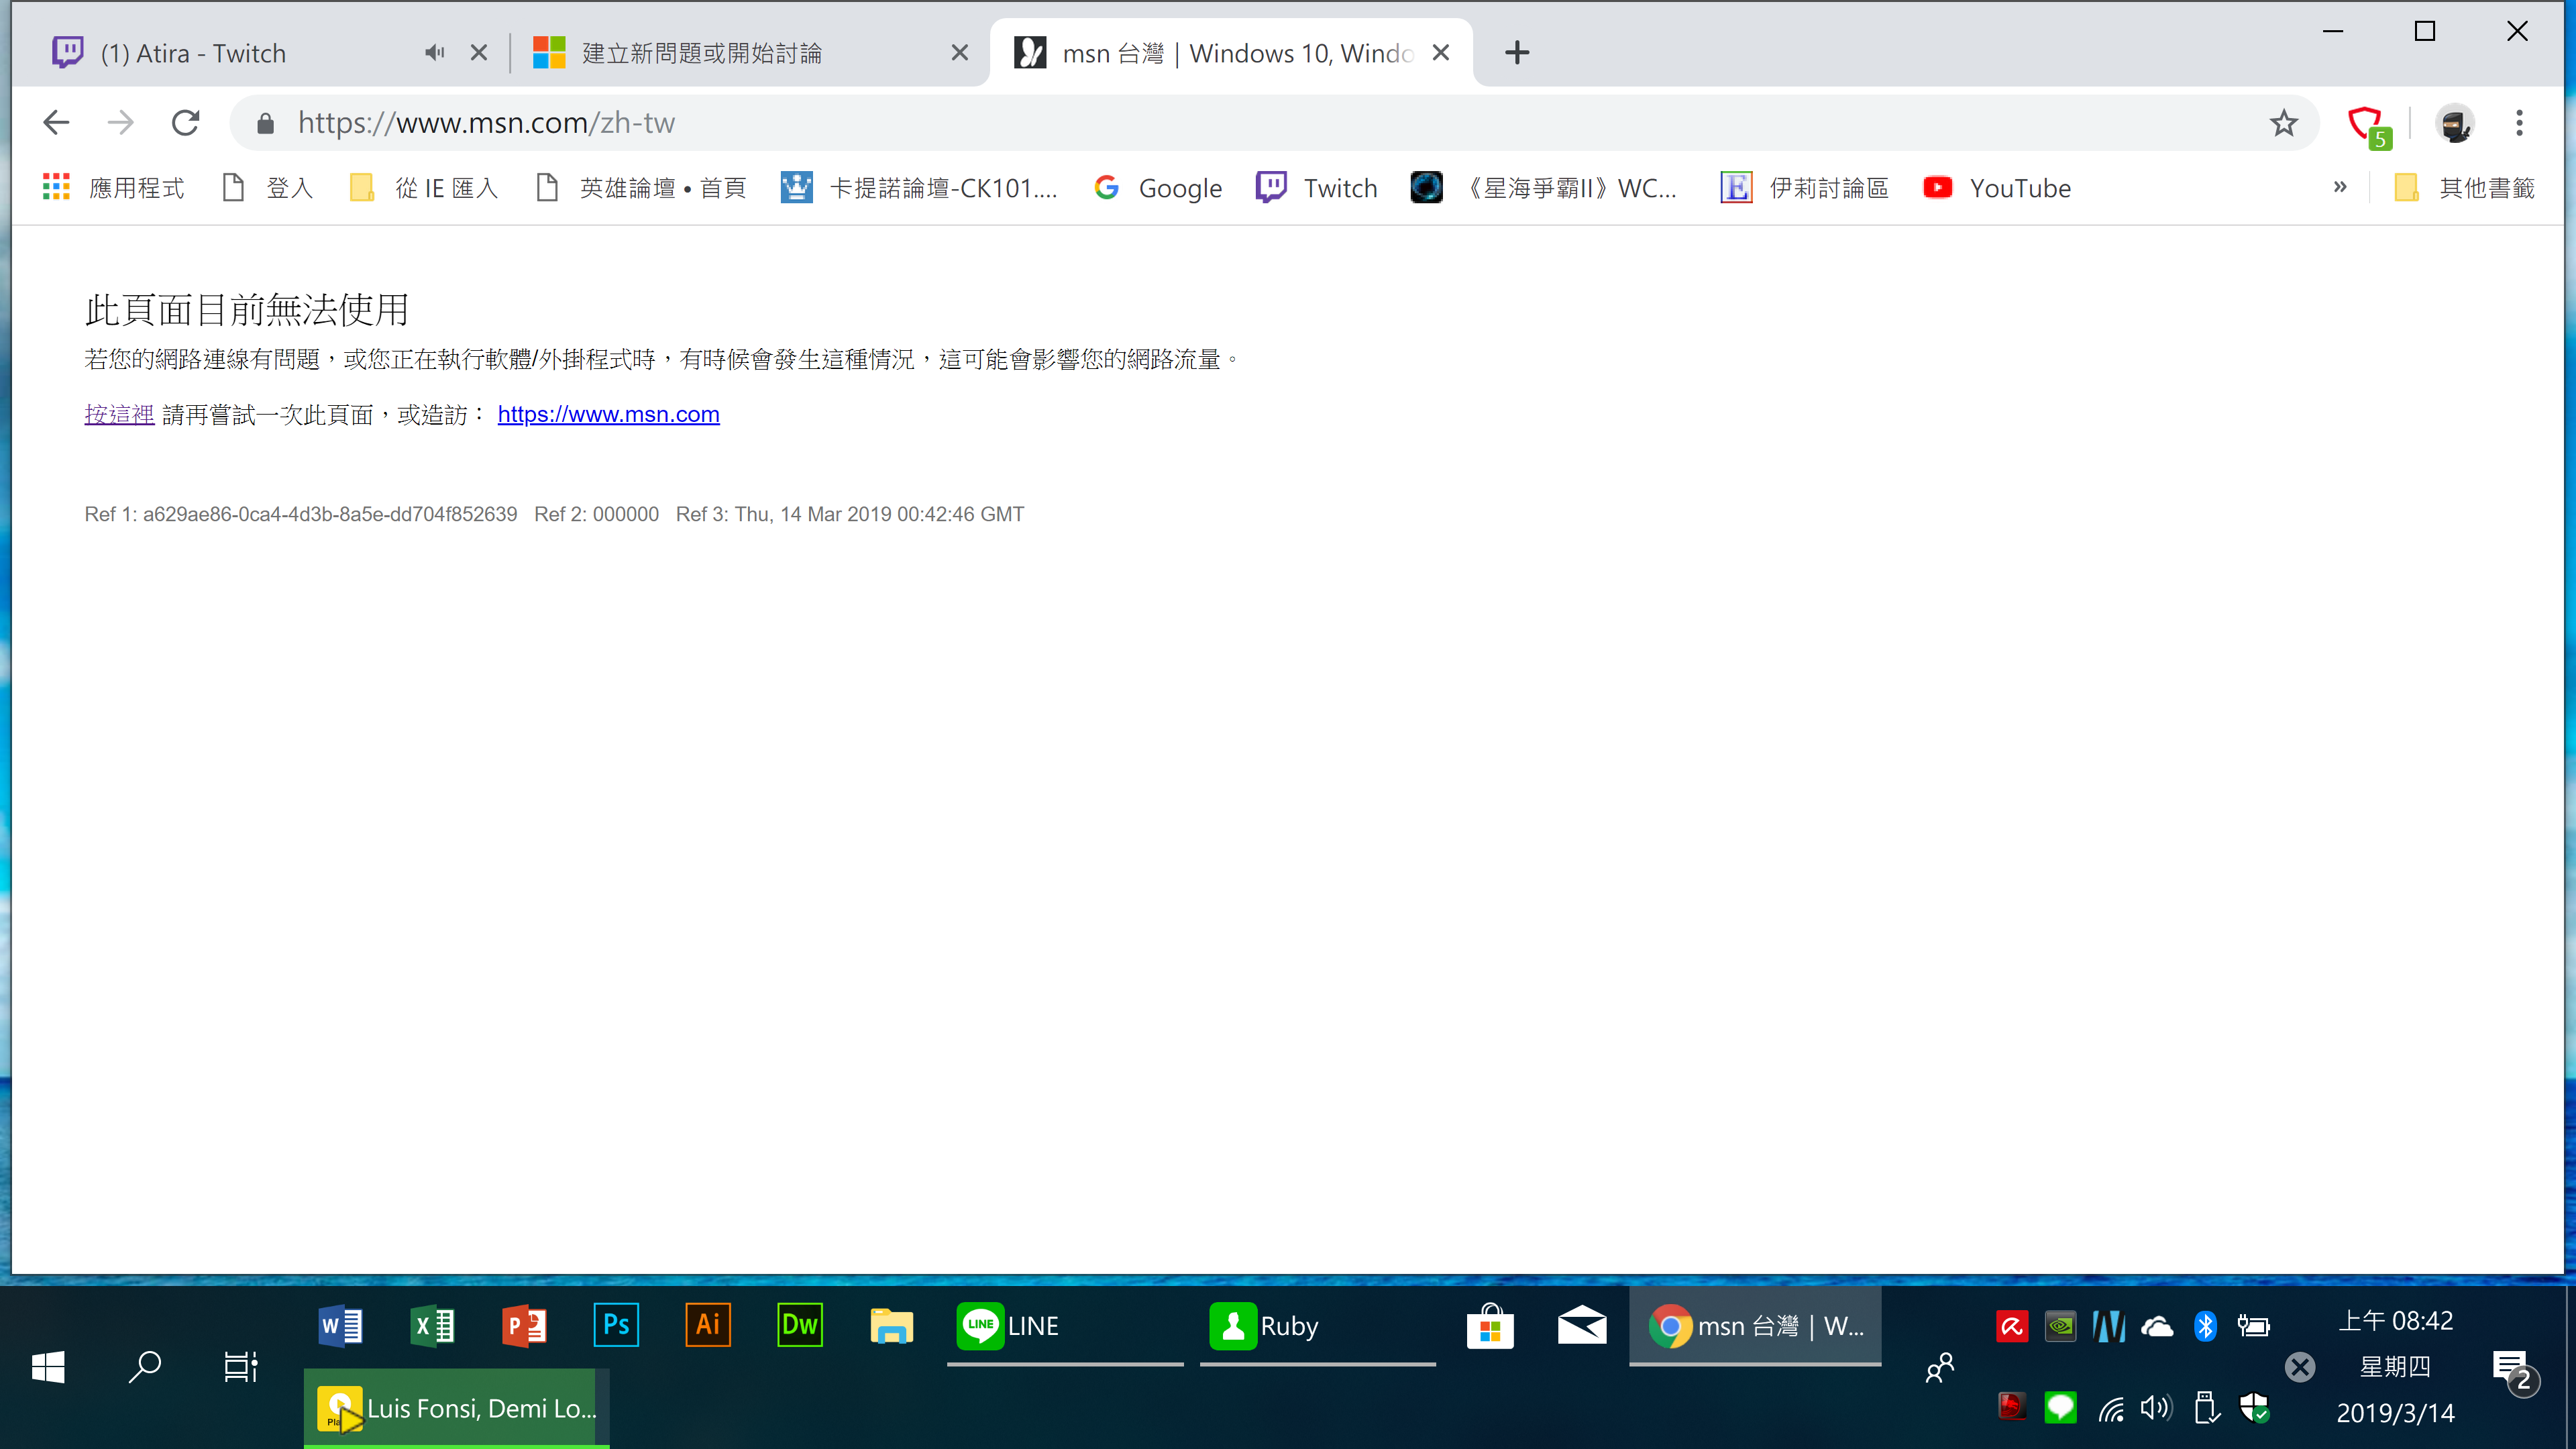Open Illustrator from the taskbar
The height and width of the screenshot is (1449, 2576).
[x=708, y=1326]
